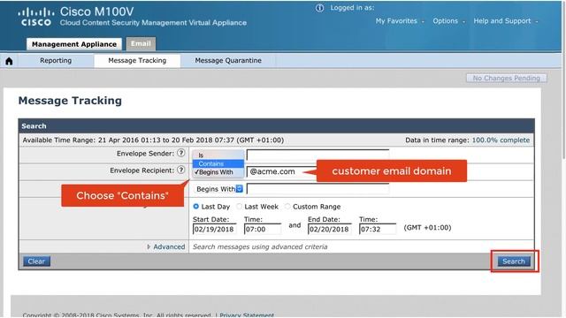Click the Message Tracking page heading
Screen dimensions: 566x318
[70, 101]
